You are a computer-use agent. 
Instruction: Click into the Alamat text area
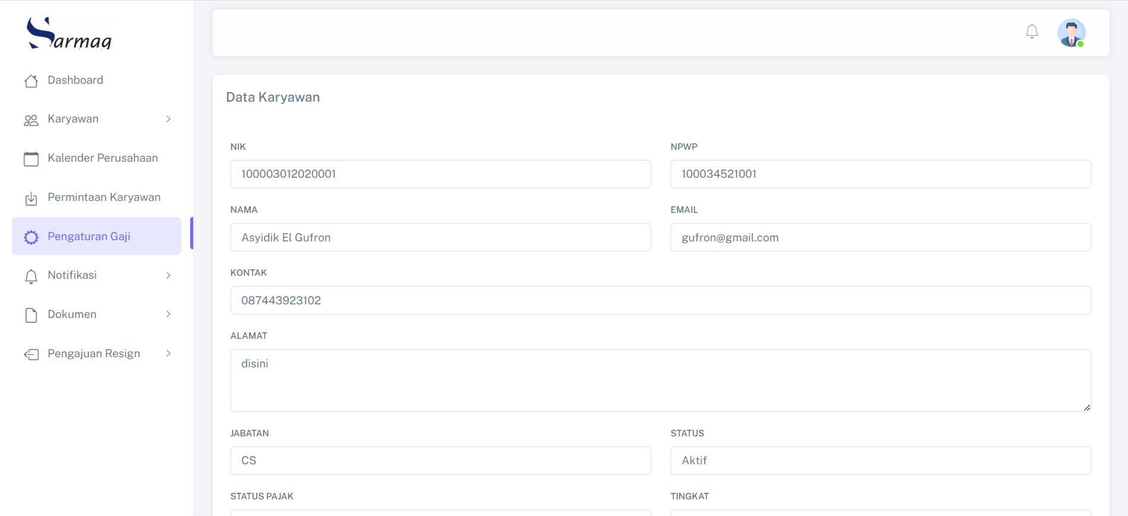click(661, 380)
